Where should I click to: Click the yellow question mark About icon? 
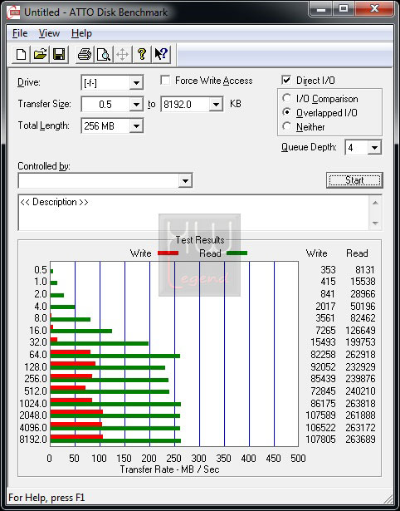tap(142, 55)
